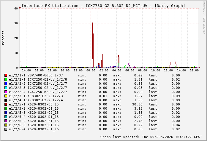Viewport: 207px width, 141px height.
Task: Click the teal swatch for X620-8302-D1_15
Action: point(6,117)
